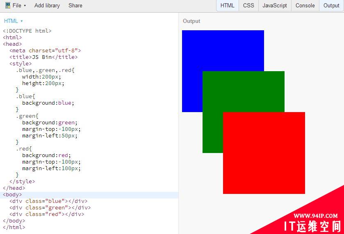Click the .red{ selector line

(24, 149)
